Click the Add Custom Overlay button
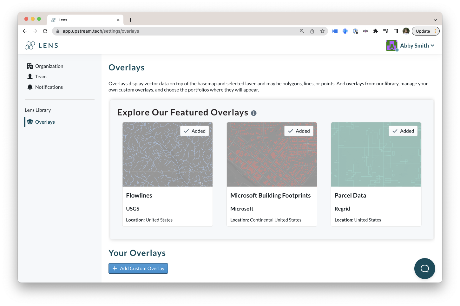 click(138, 268)
